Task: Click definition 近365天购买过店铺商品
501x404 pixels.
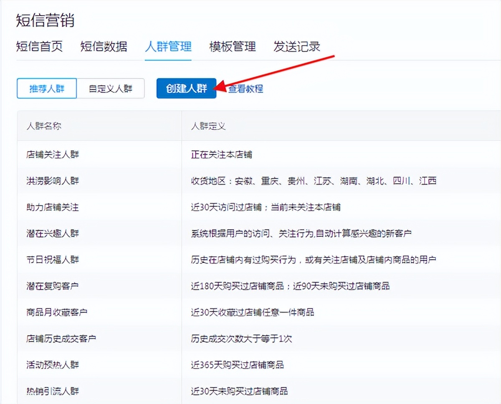Action: 238,365
